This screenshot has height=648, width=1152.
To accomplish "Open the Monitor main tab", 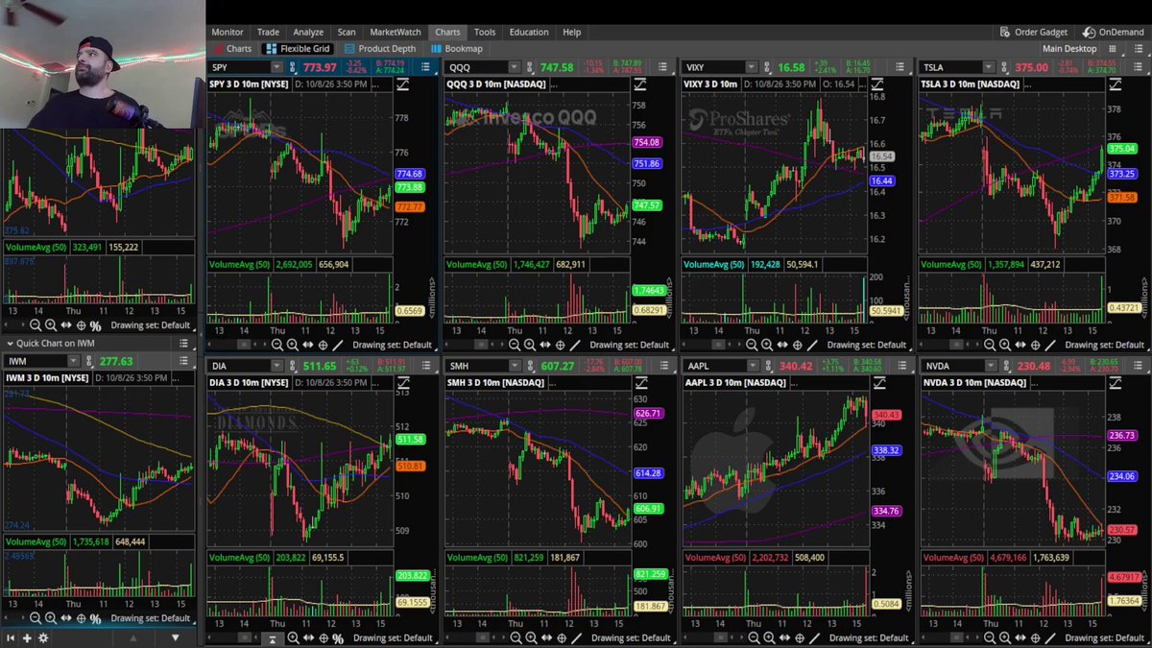I will [x=228, y=33].
